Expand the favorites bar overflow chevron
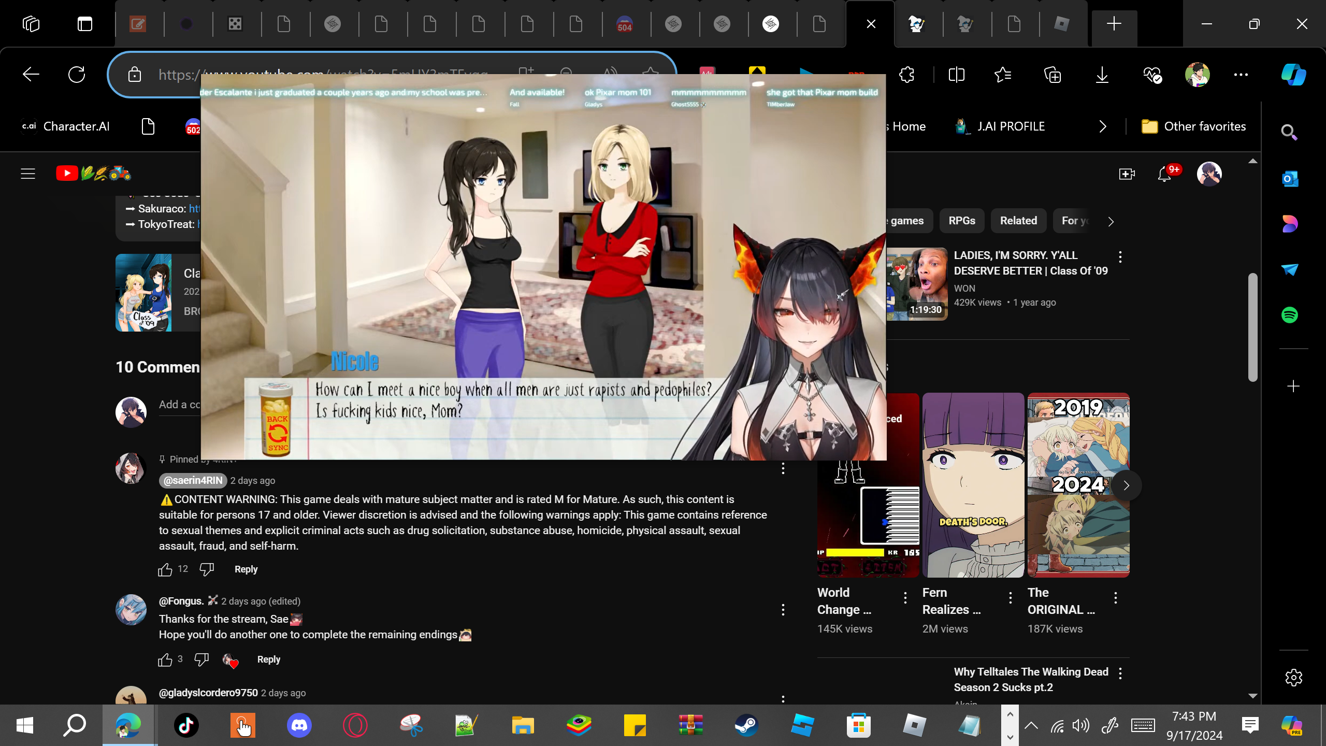This screenshot has width=1326, height=746. click(1103, 126)
